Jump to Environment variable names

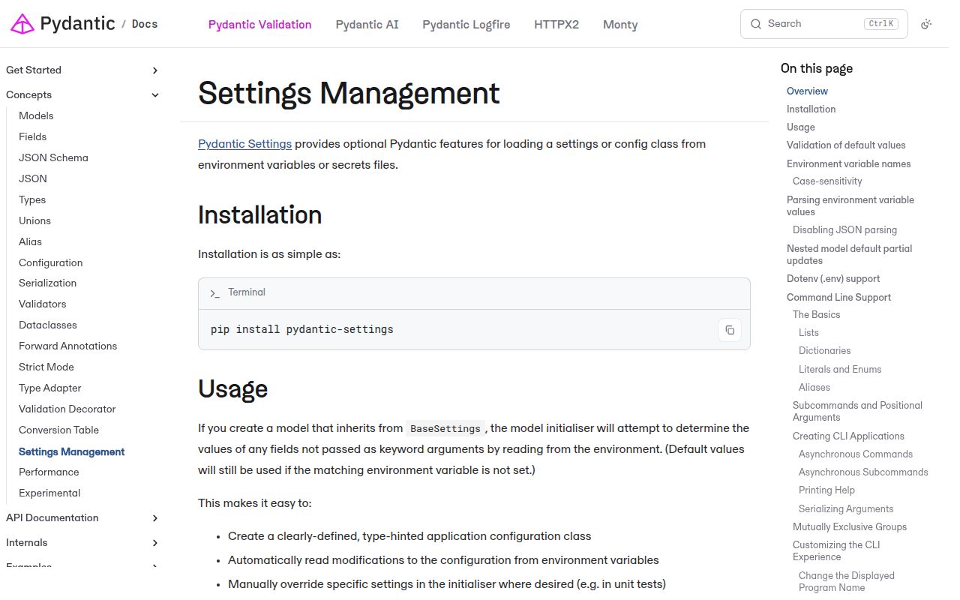tap(848, 163)
